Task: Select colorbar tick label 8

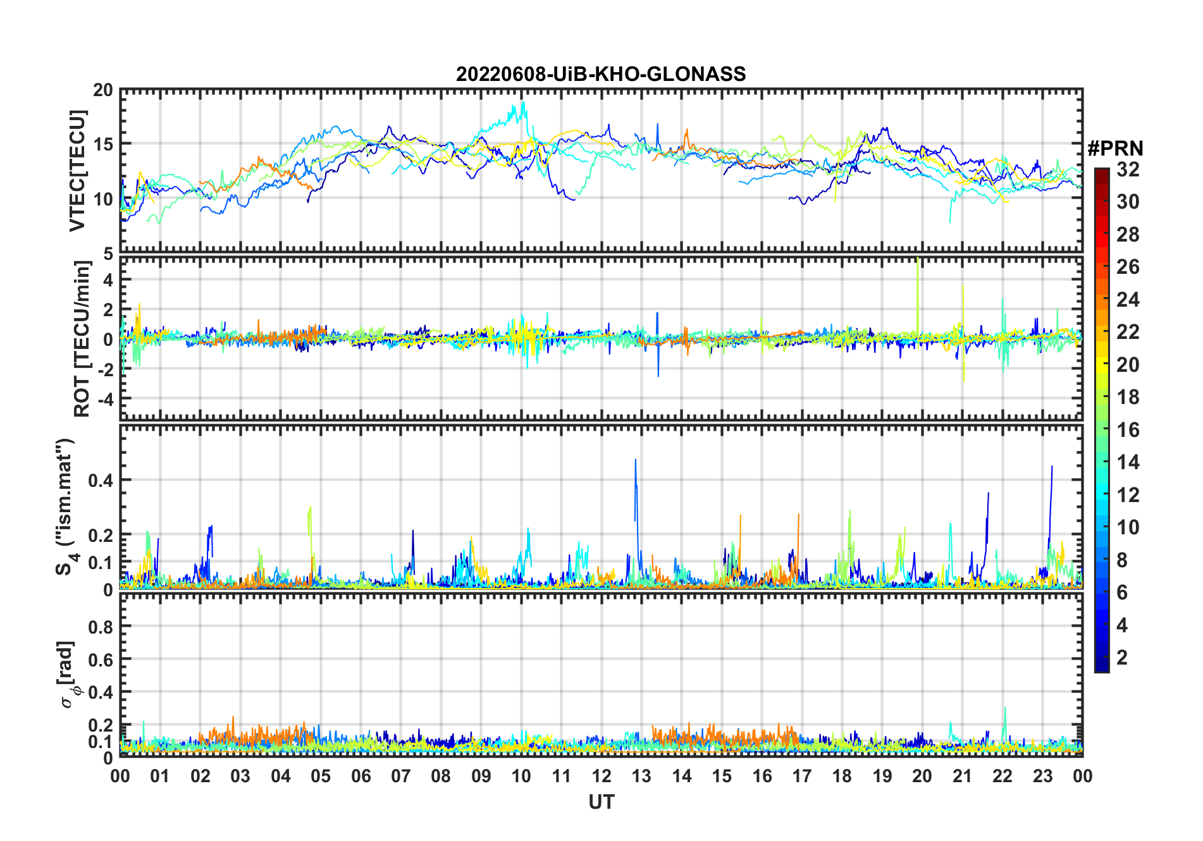Action: 1122,560
